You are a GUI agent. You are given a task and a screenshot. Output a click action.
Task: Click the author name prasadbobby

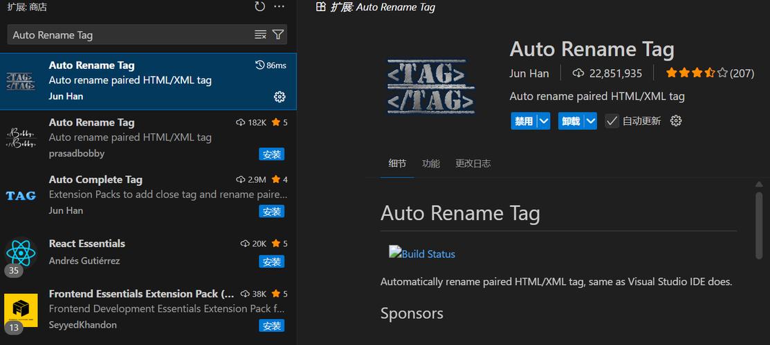pos(77,153)
